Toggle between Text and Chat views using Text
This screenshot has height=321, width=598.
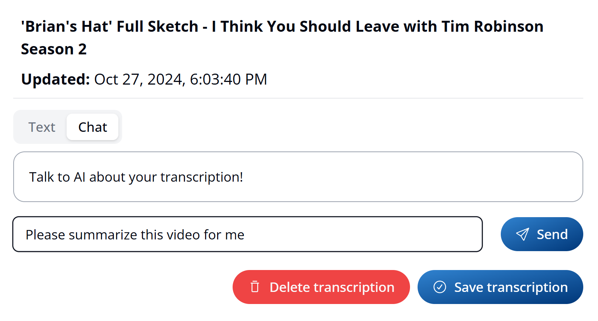click(42, 127)
